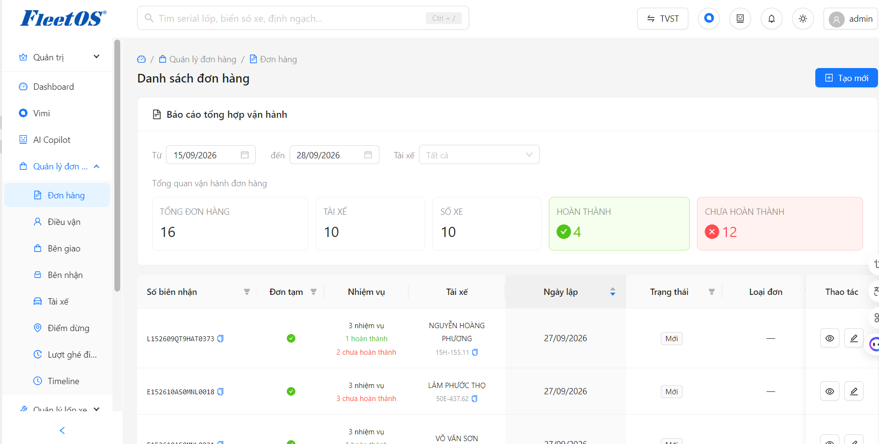879x444 pixels.
Task: Collapse the sidebar with left arrow
Action: pyautogui.click(x=62, y=430)
